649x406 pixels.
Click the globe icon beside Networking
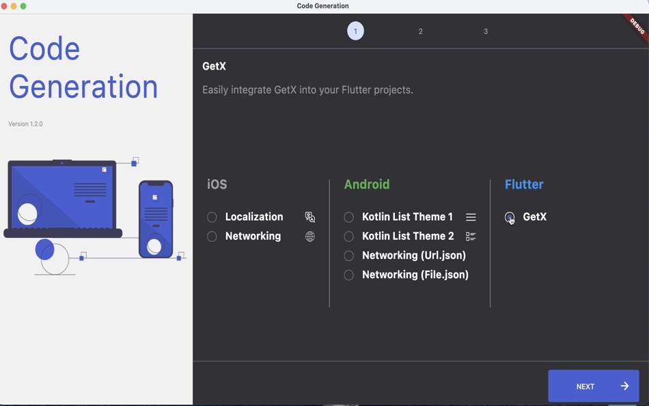click(309, 236)
